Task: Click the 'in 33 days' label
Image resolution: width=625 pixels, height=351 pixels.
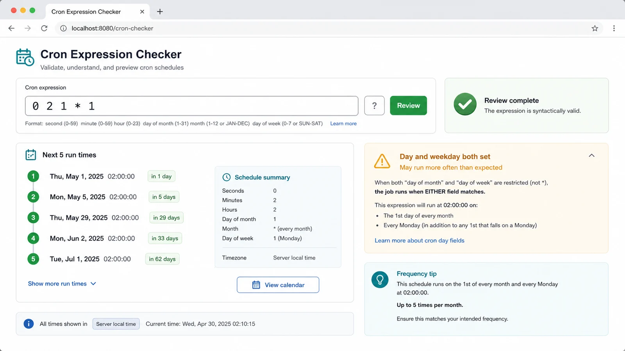Action: [165, 238]
